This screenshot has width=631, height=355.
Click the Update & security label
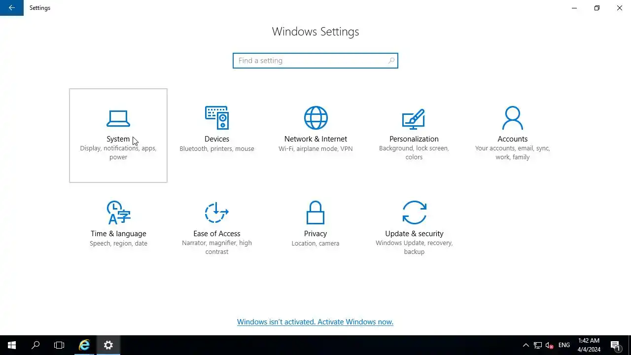tap(414, 234)
